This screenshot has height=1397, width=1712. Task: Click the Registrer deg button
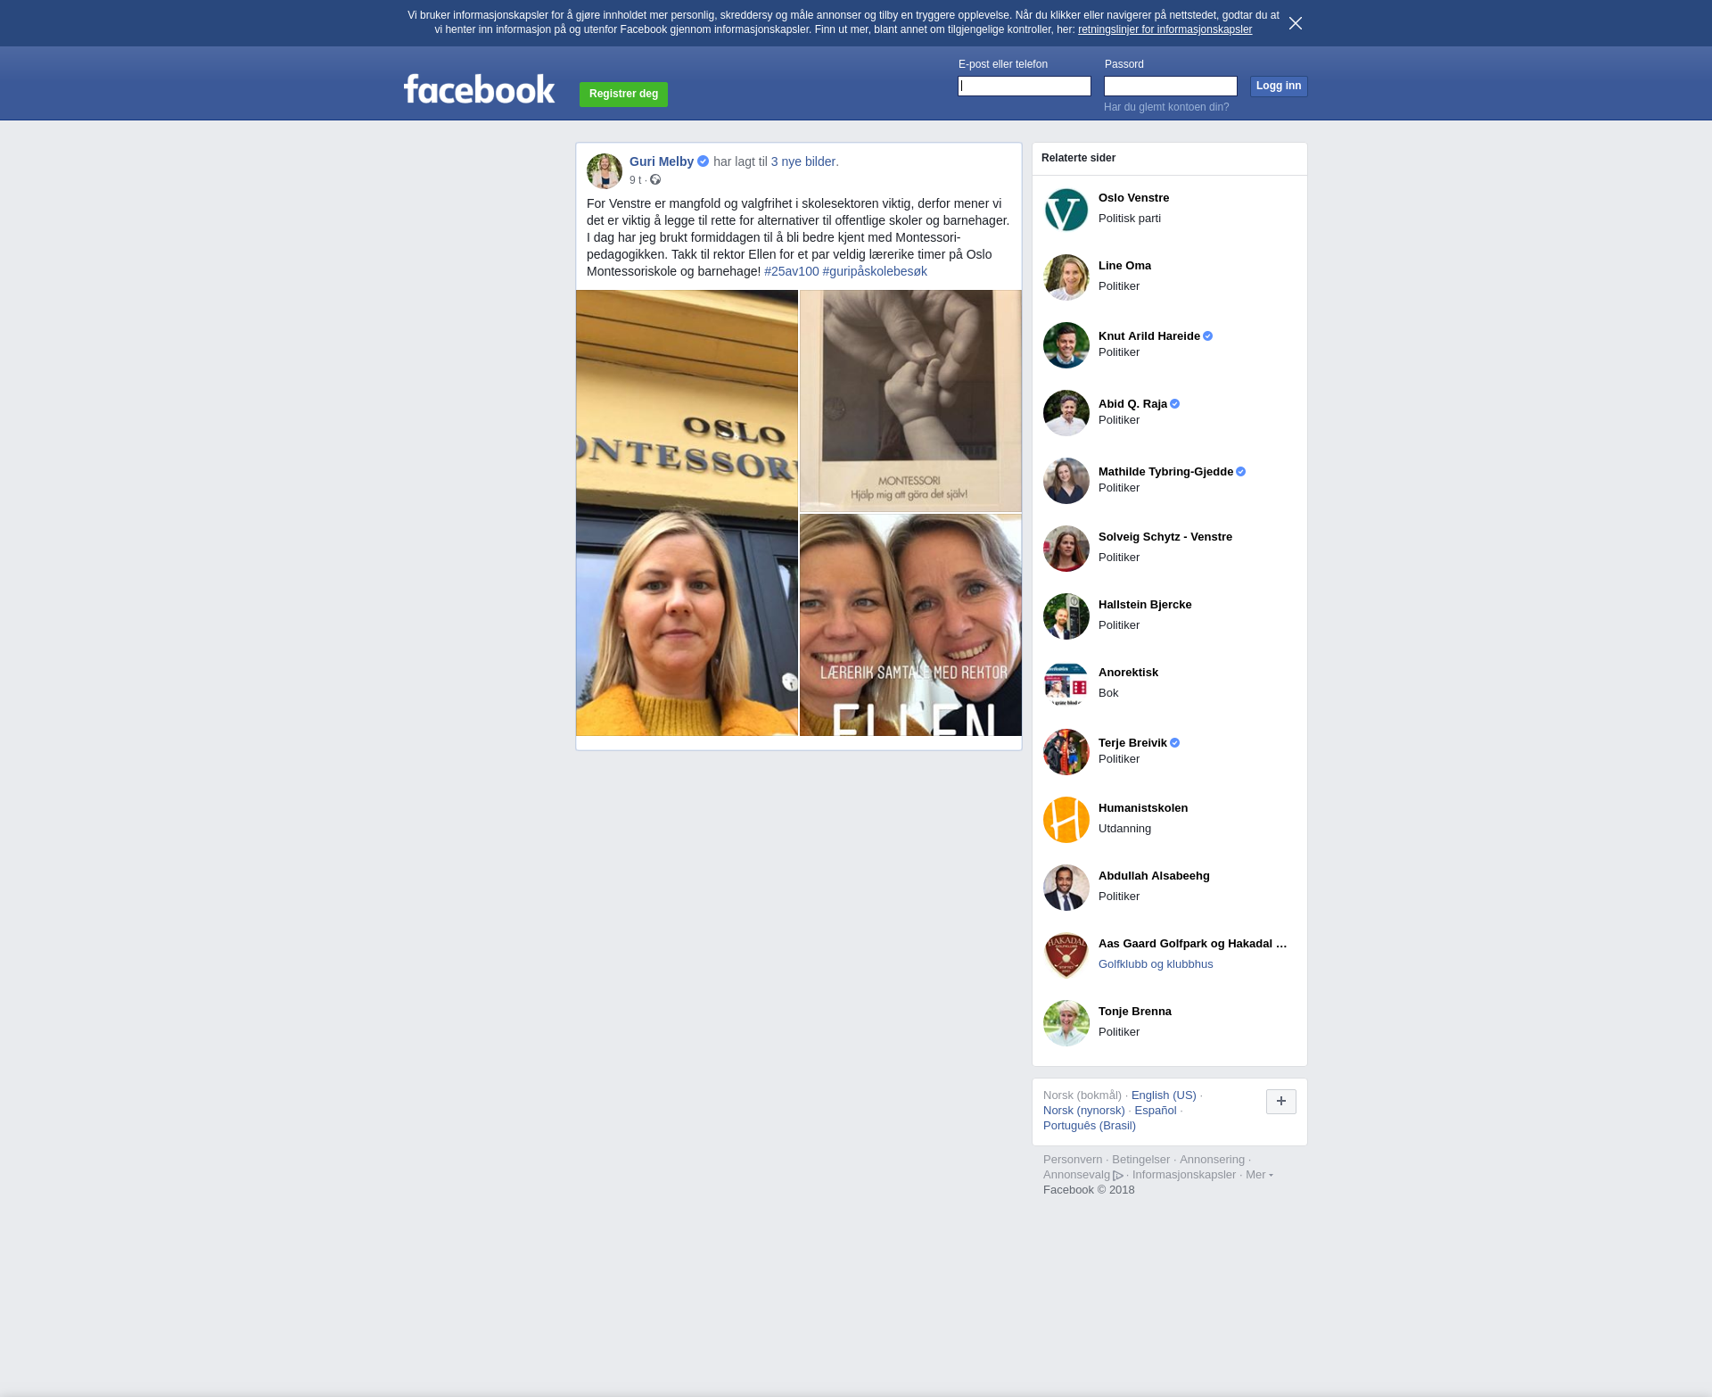(x=623, y=94)
